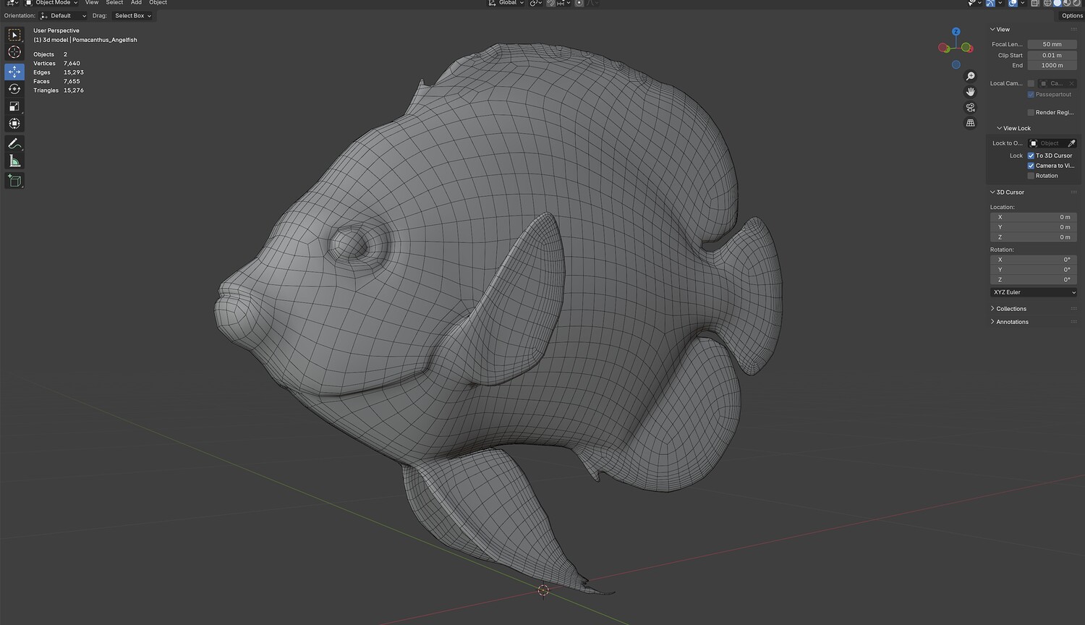Pick the Rotate tool
Screen dimensions: 1085x625
click(x=14, y=89)
